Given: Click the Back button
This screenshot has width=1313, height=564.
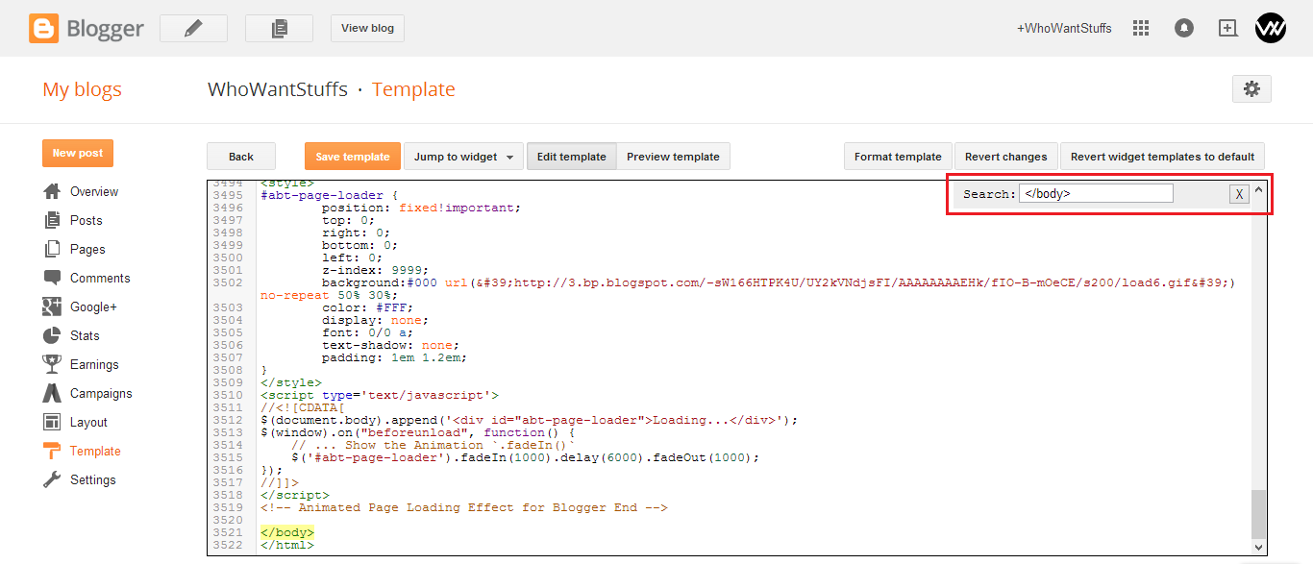Looking at the screenshot, I should pos(241,157).
